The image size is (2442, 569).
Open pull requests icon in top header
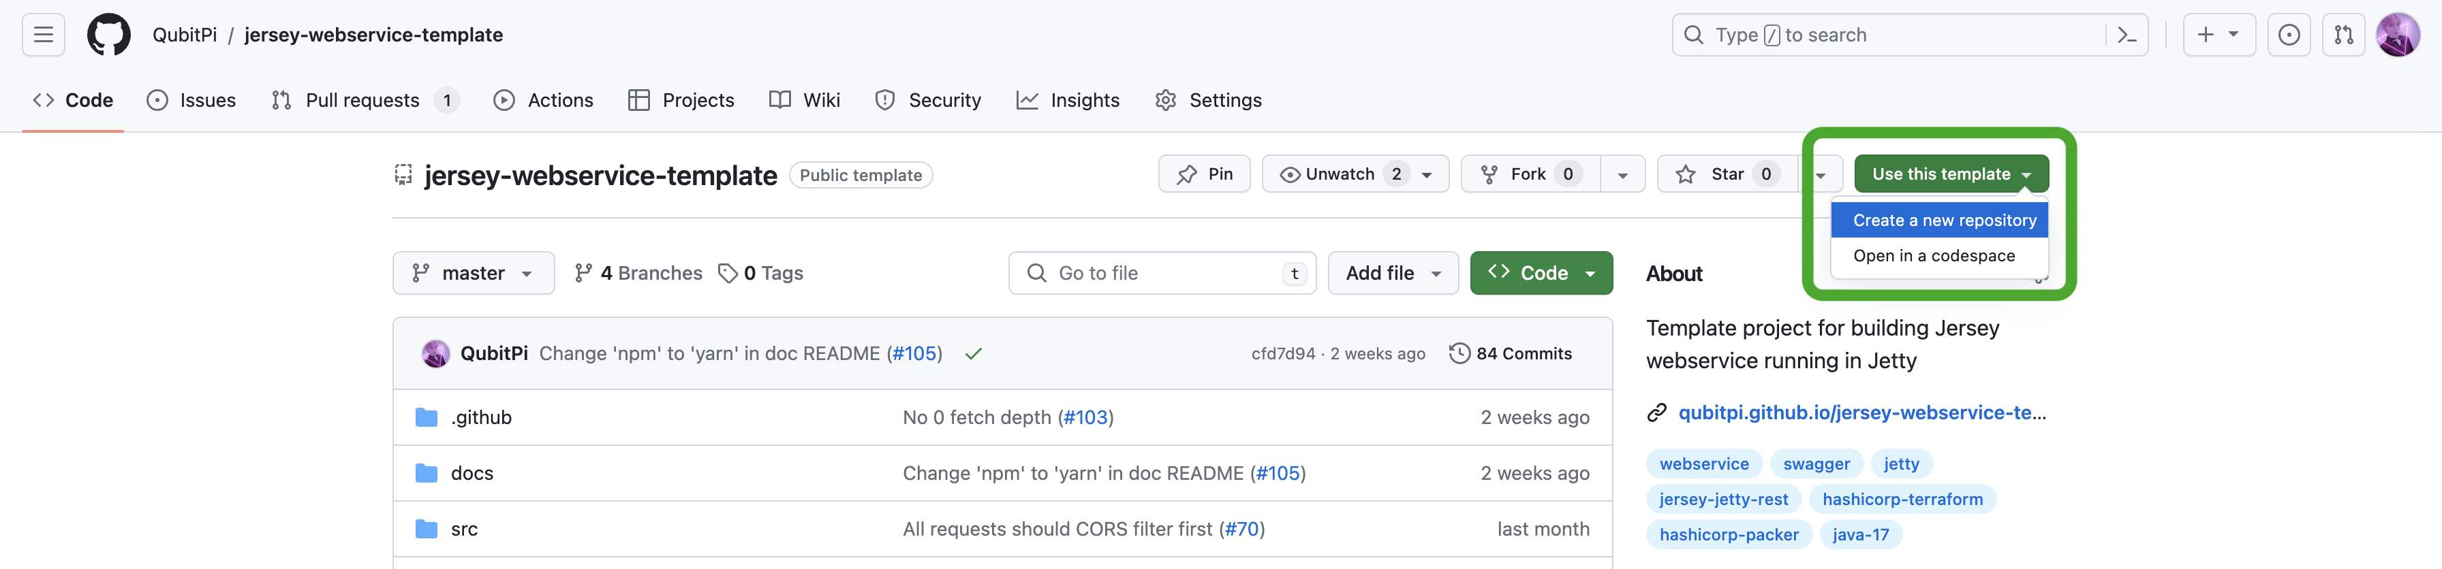point(2343,35)
